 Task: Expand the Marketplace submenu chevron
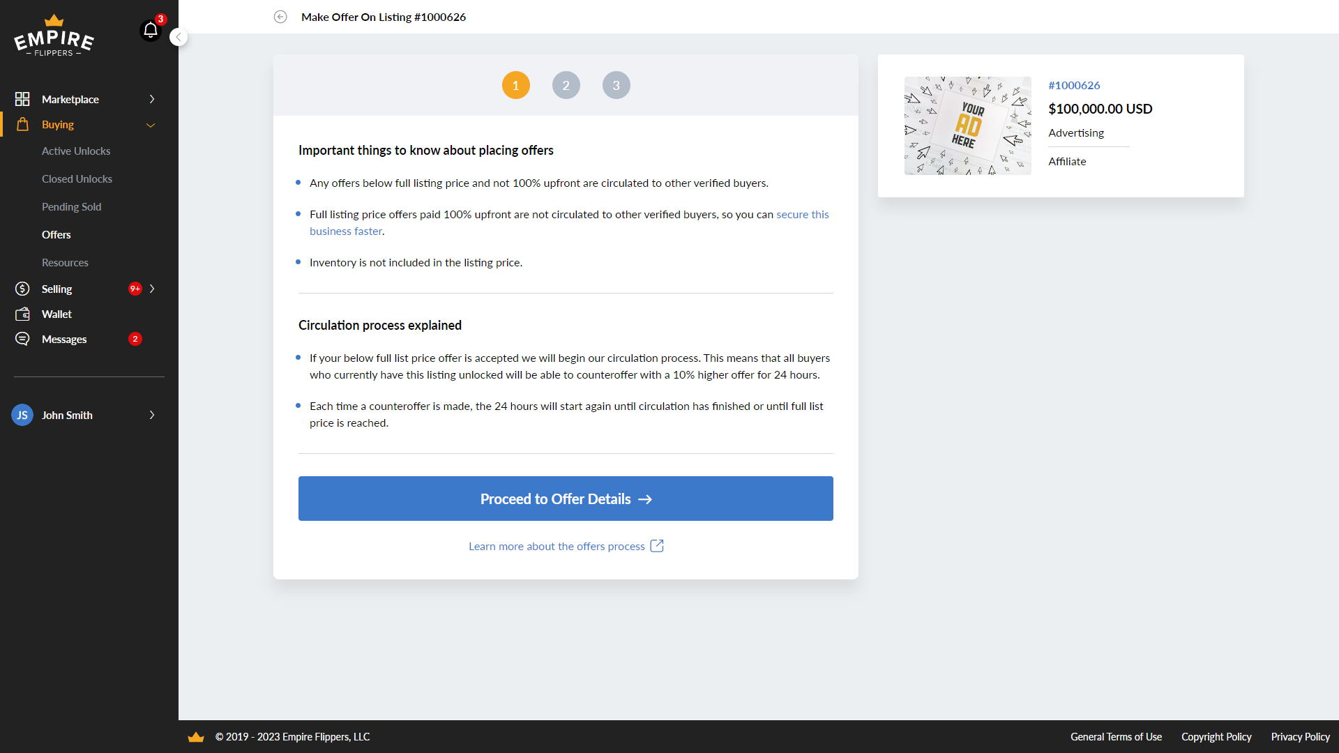click(152, 99)
